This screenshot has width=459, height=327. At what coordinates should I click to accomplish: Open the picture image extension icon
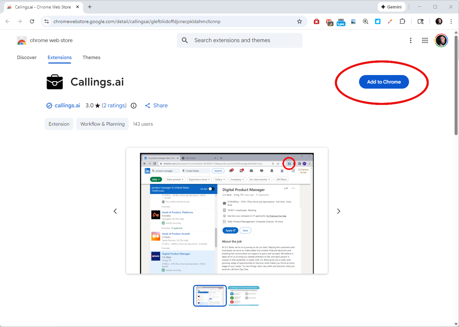pos(353,21)
